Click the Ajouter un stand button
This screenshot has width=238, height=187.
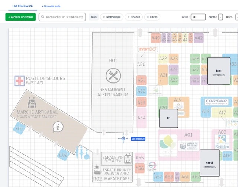point(20,17)
